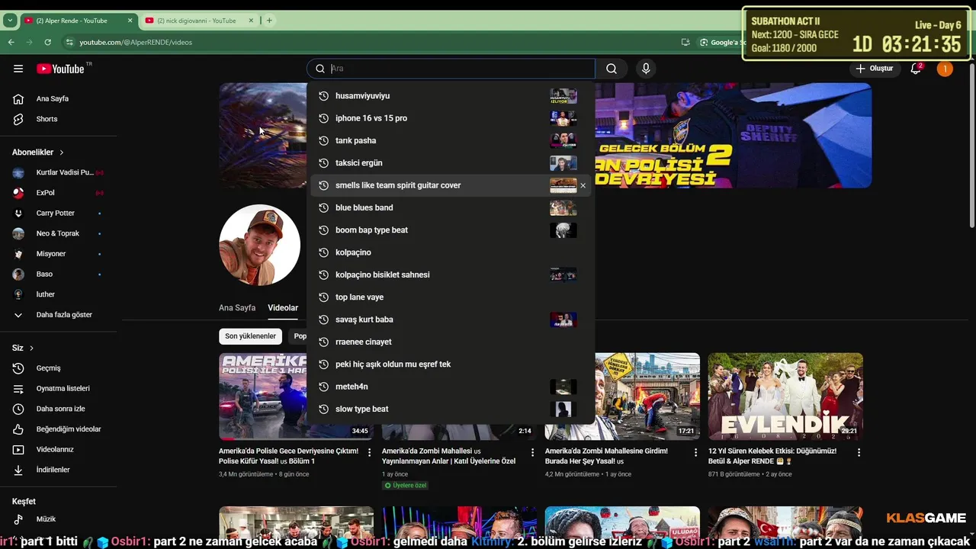Go back with browser back arrow

coord(11,42)
